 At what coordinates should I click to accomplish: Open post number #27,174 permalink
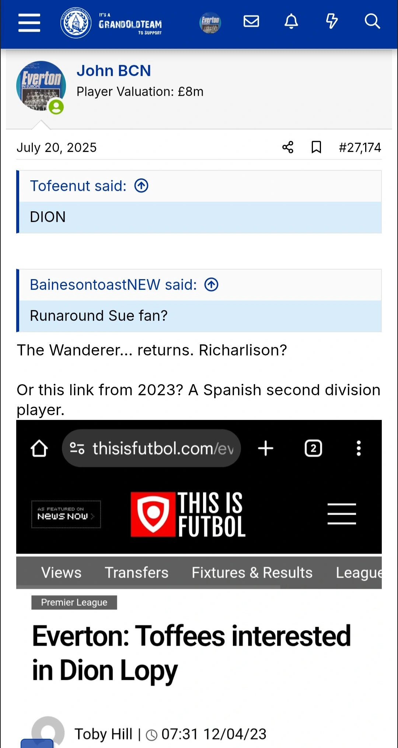coord(360,147)
